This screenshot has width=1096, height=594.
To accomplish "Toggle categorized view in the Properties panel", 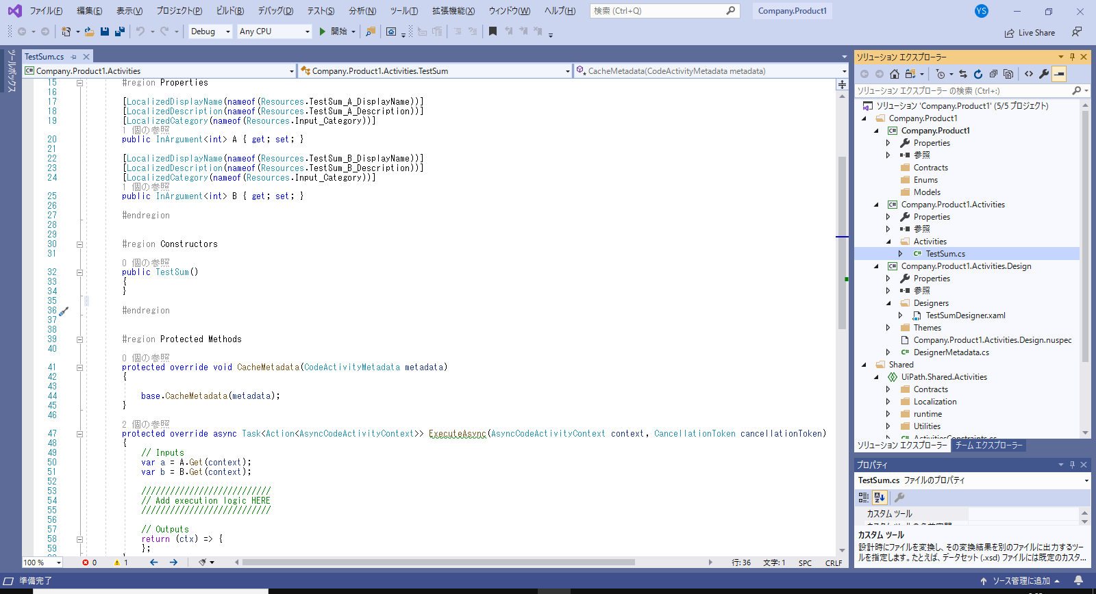I will tap(864, 498).
